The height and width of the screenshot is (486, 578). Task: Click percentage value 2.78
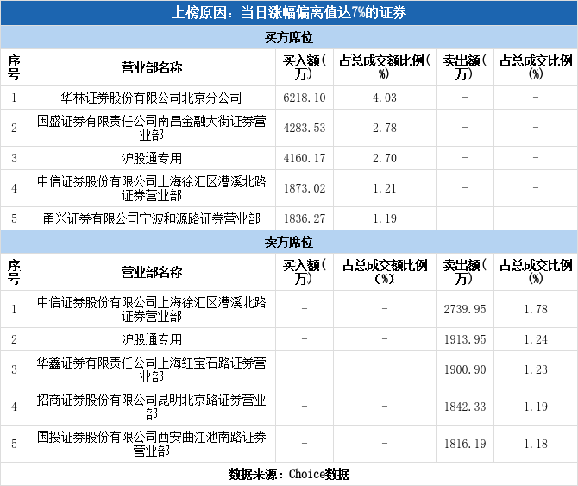pyautogui.click(x=385, y=128)
